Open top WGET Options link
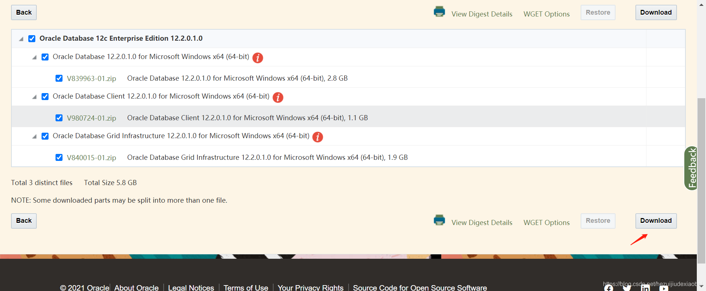This screenshot has width=706, height=291. pyautogui.click(x=546, y=14)
